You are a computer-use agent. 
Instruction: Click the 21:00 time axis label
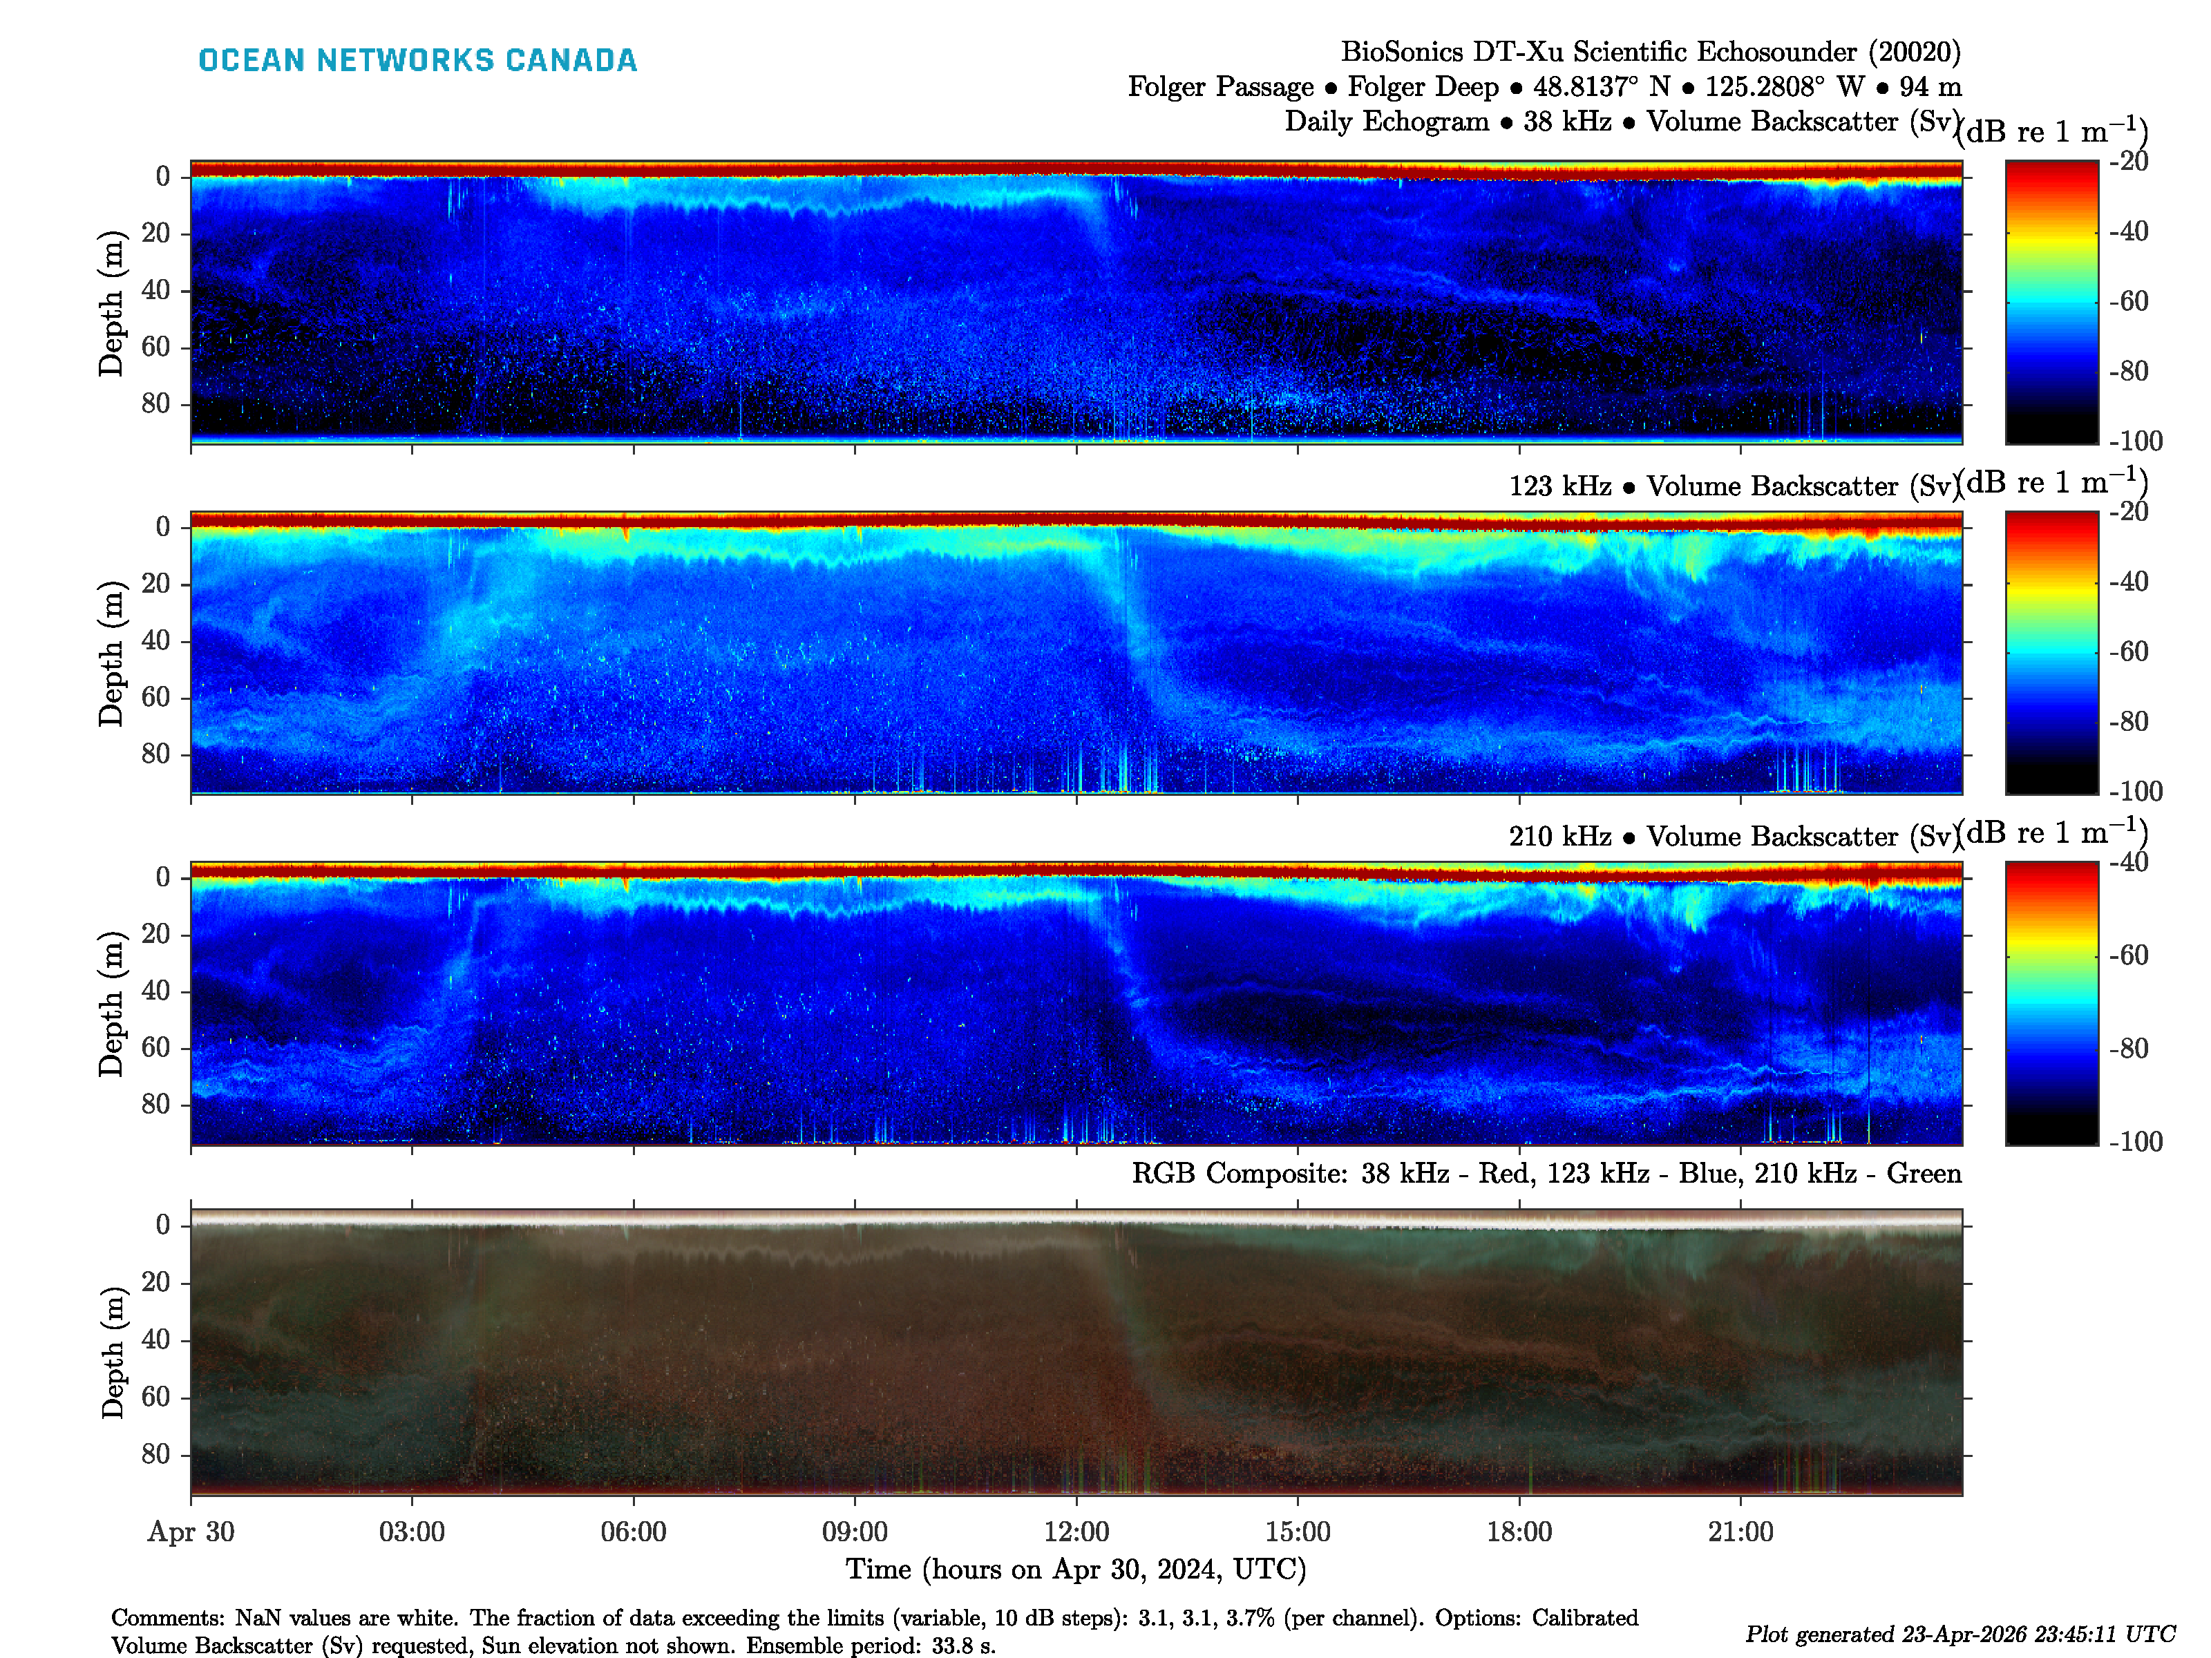click(x=1740, y=1531)
